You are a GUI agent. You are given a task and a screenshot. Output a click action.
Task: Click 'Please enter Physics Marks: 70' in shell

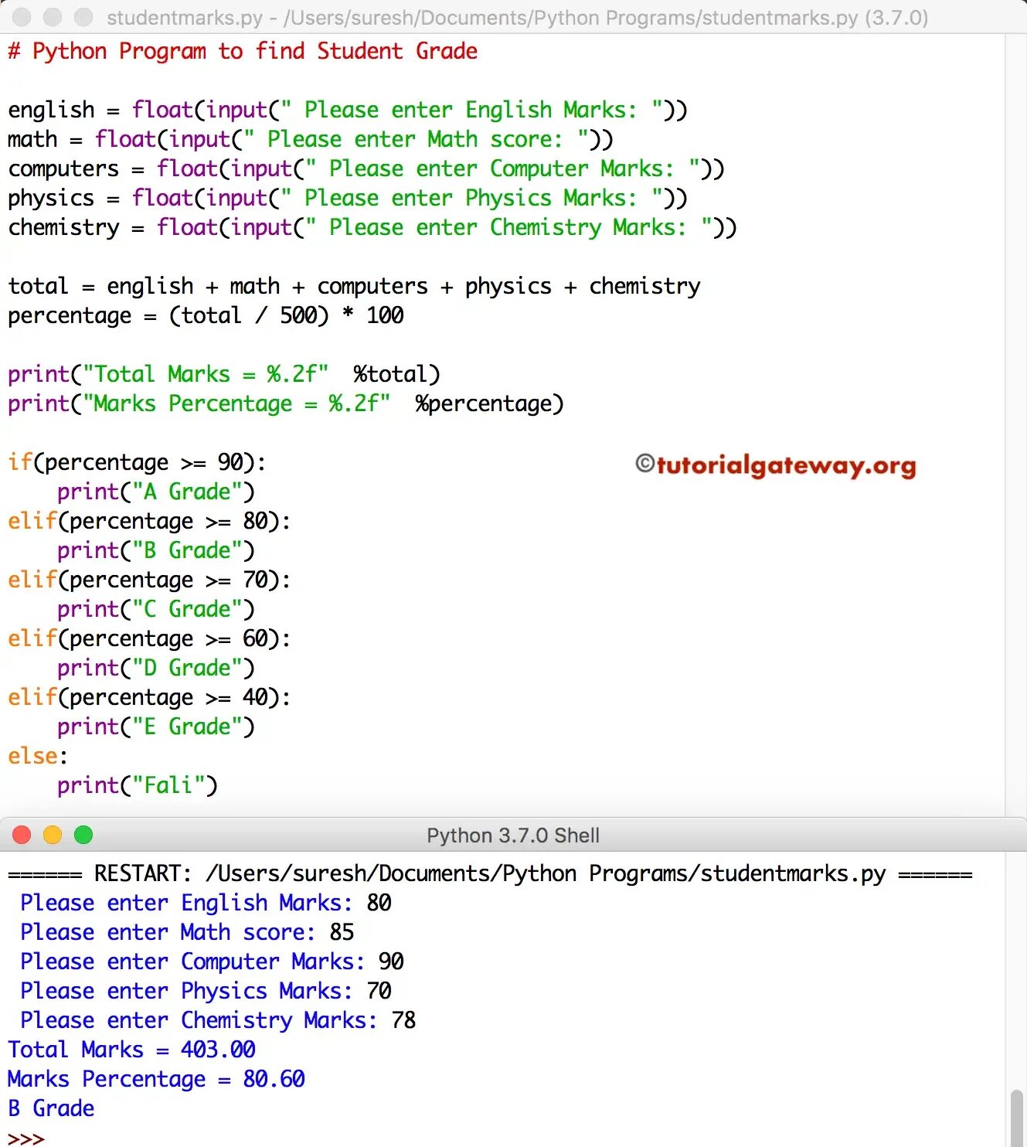pyautogui.click(x=206, y=991)
